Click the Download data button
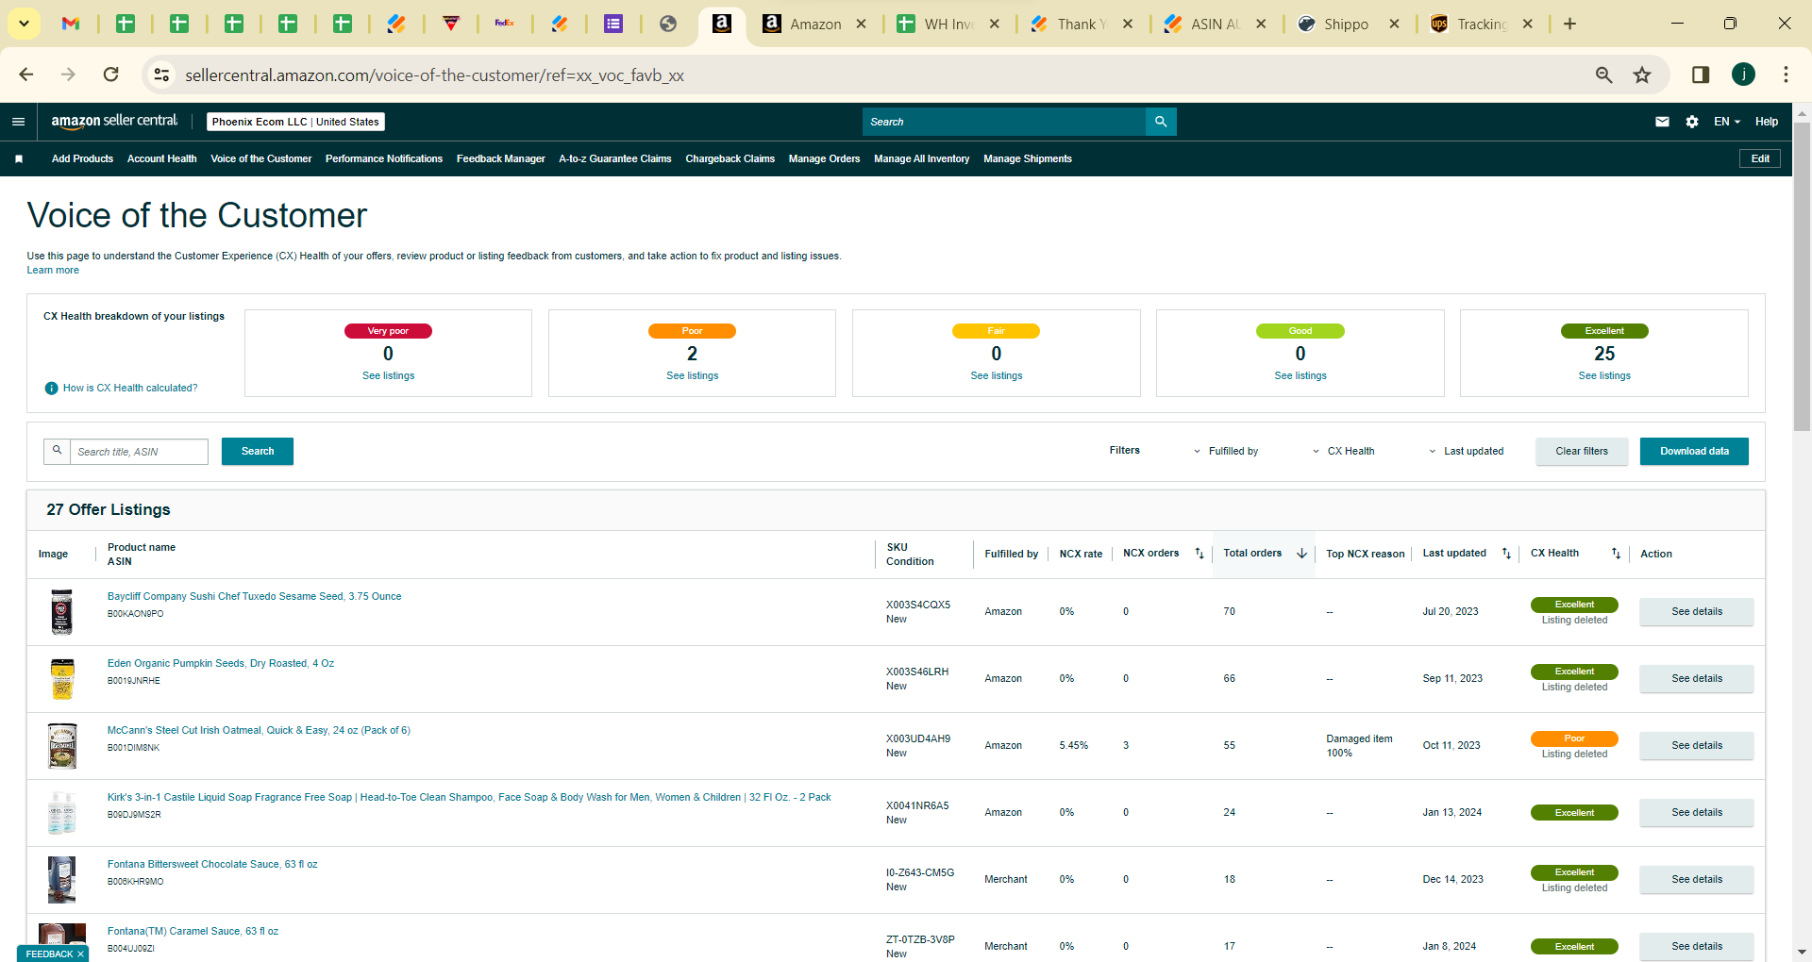This screenshot has height=962, width=1812. click(x=1694, y=451)
